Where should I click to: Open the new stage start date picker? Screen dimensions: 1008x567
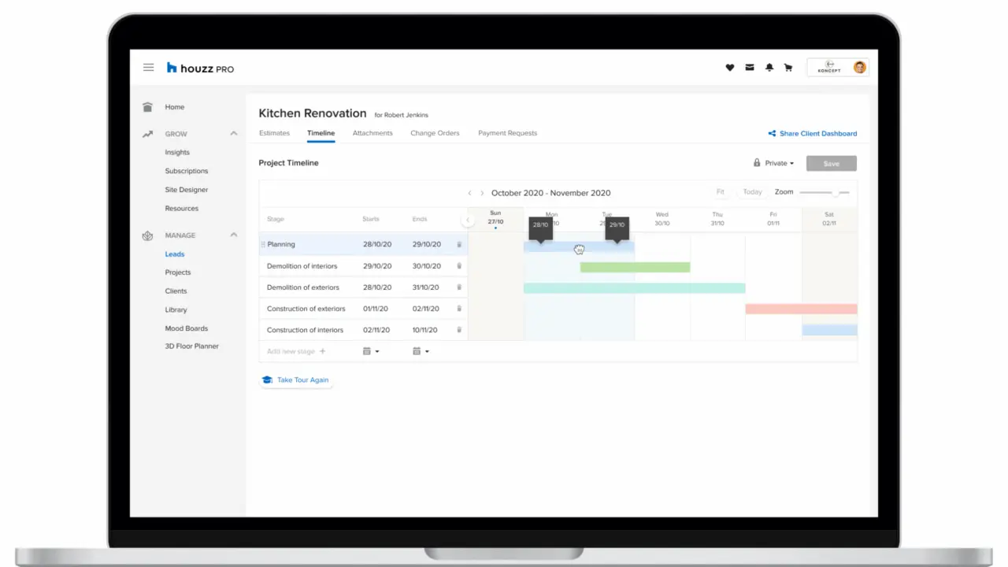(370, 351)
